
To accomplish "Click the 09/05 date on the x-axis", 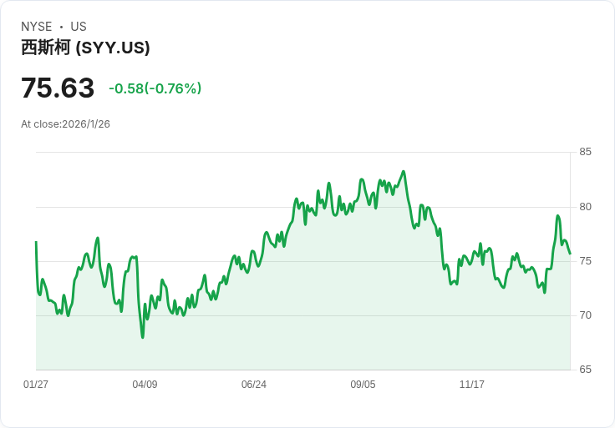I will [363, 385].
